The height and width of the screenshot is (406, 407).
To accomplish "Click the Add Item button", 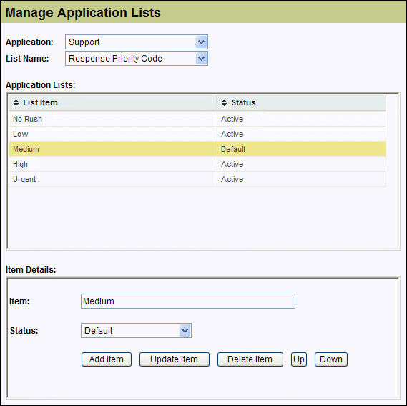I will point(107,359).
